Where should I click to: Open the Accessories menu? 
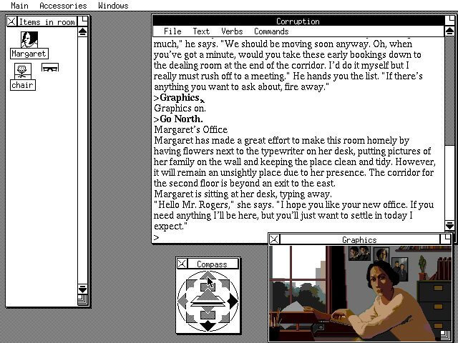coord(63,6)
